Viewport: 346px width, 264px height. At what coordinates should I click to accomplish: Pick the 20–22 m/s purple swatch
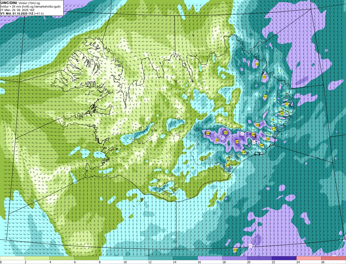click(259, 258)
